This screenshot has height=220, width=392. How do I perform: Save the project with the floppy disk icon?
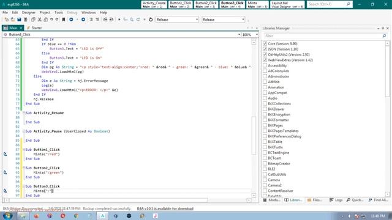19,20
